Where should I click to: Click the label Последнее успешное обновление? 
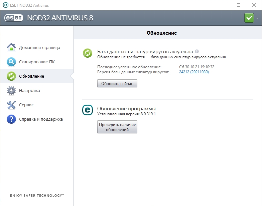coord(129,67)
